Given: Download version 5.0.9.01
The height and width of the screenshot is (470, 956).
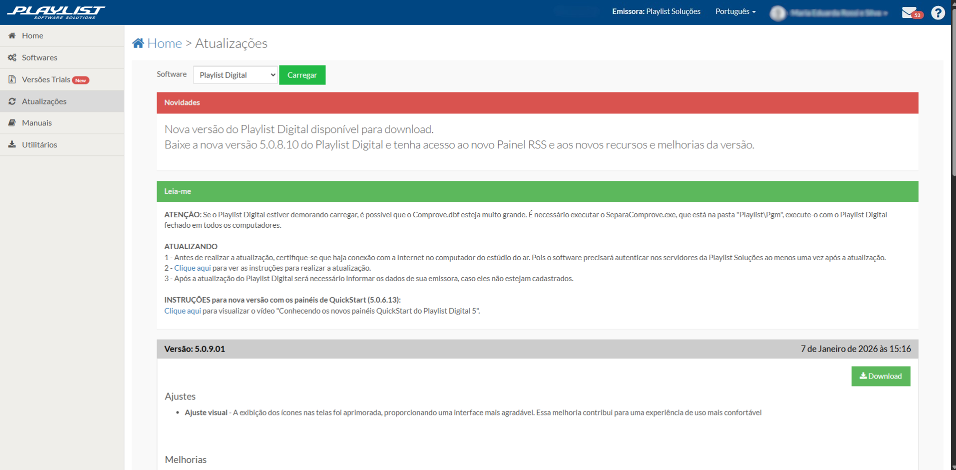Looking at the screenshot, I should click(x=880, y=376).
